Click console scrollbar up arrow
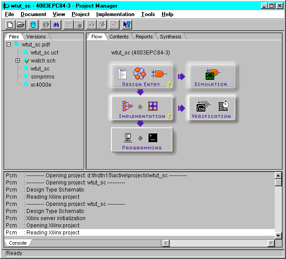This screenshot has width=286, height=259. point(278,175)
